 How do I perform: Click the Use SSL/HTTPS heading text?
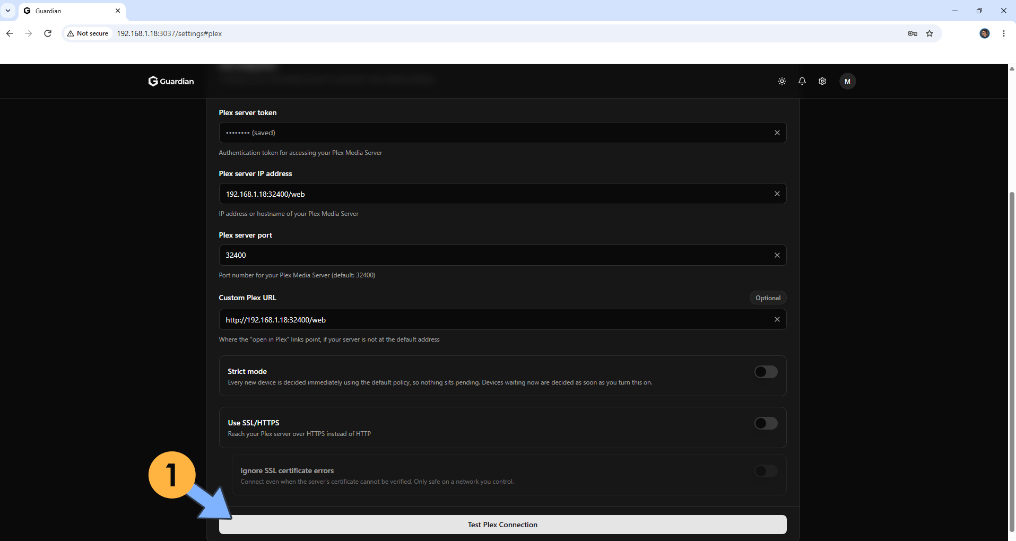tap(254, 423)
